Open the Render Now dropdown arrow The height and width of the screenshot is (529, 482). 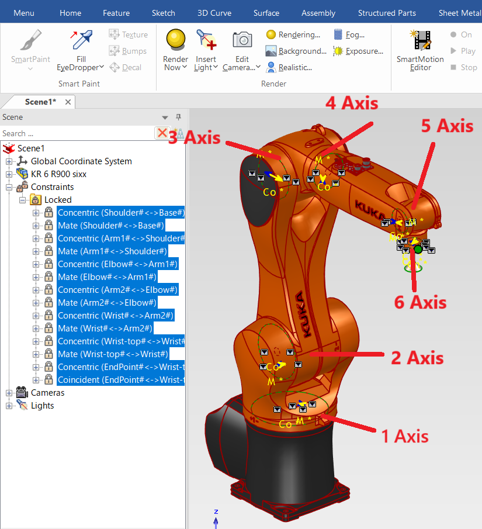pyautogui.click(x=185, y=67)
